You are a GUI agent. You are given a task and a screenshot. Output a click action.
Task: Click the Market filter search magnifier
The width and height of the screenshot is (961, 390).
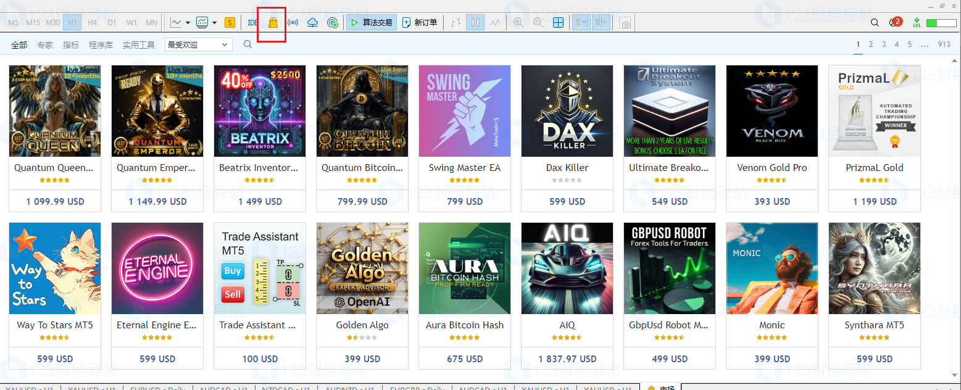[x=248, y=44]
